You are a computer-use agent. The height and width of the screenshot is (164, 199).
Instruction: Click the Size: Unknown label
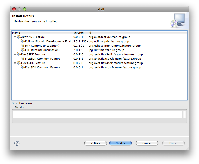pyautogui.click(x=22, y=103)
